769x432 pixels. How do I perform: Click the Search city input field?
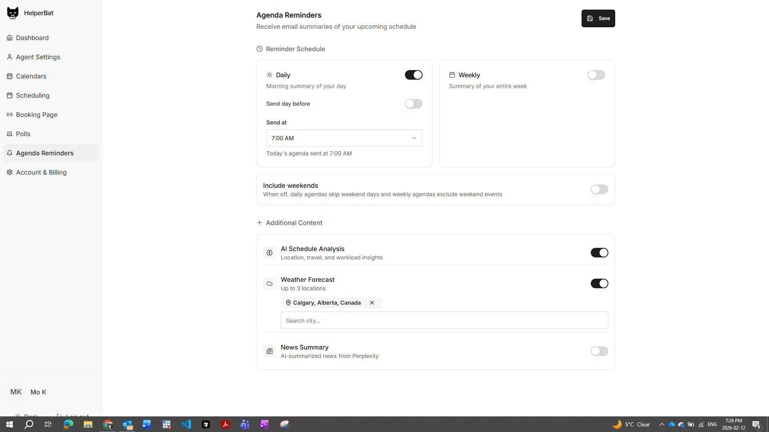pyautogui.click(x=444, y=320)
